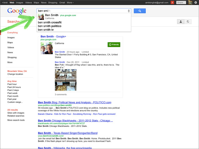Select Everything in the sidebar

[12, 32]
